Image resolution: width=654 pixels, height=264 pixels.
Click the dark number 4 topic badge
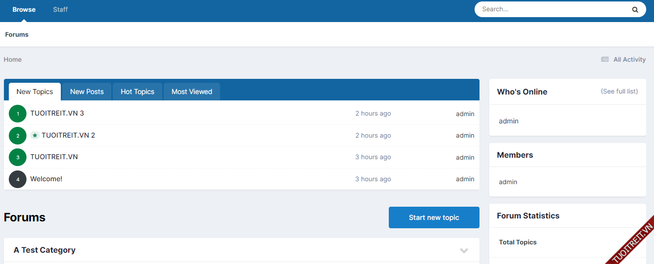click(18, 179)
